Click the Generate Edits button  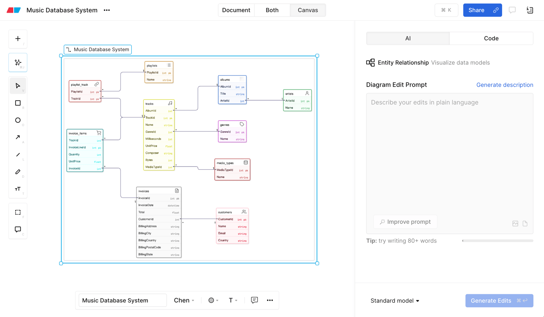[499, 301]
